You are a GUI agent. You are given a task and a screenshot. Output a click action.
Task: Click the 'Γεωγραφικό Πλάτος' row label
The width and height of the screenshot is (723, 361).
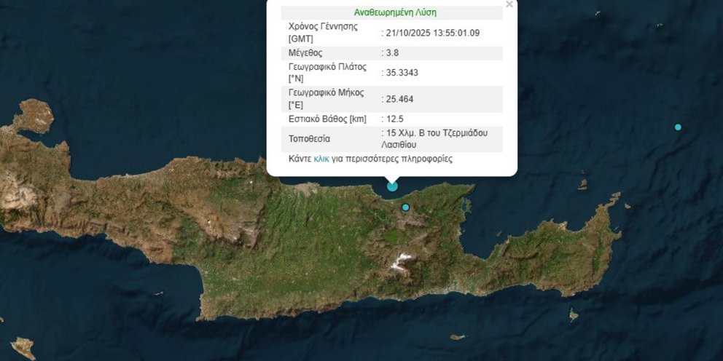click(328, 66)
